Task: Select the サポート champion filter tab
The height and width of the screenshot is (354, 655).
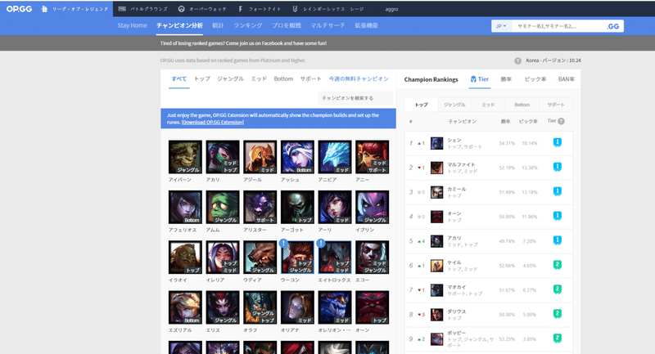Action: [311, 78]
